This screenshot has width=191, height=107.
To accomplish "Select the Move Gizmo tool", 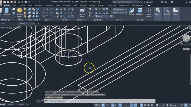I will (149, 12).
